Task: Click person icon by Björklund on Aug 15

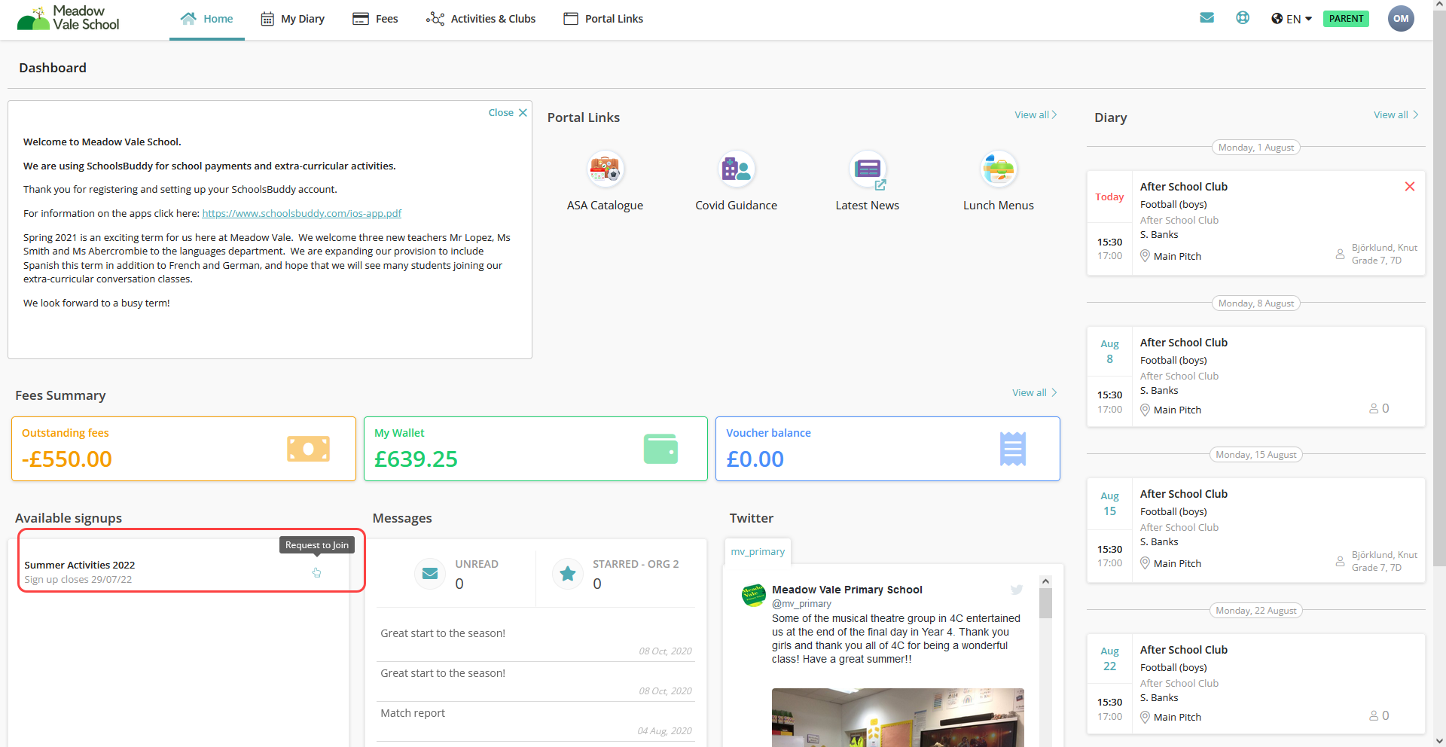Action: pyautogui.click(x=1340, y=561)
